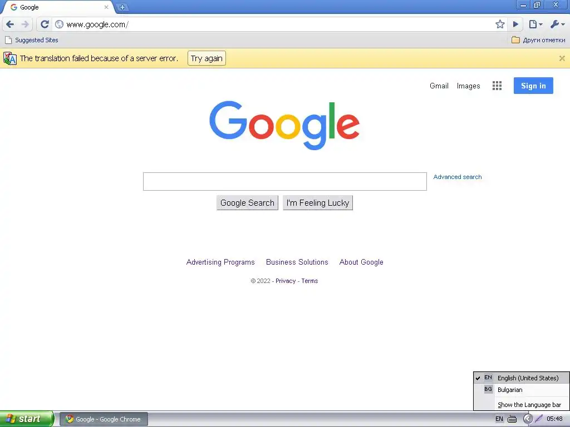Dismiss the translation error infobar
The height and width of the screenshot is (427, 570).
point(562,58)
